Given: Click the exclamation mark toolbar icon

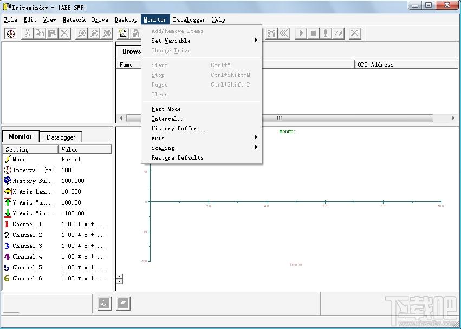Looking at the screenshot, I should [x=326, y=34].
